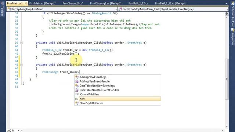Click the comment text on line 35
The height and width of the screenshot is (132, 235).
coord(100,28)
